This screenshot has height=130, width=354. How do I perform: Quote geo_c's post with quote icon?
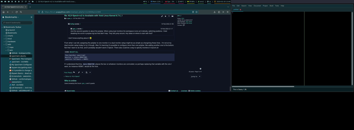pyautogui.click(x=172, y=16)
